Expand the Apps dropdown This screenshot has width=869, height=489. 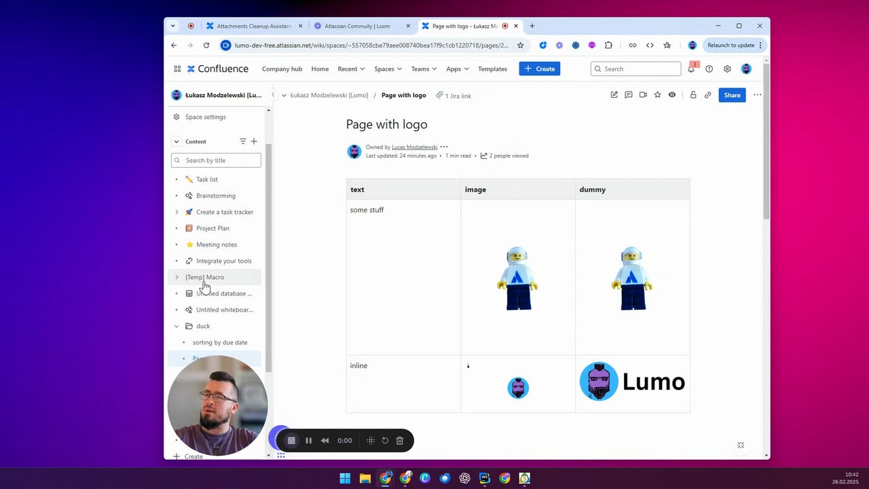click(458, 69)
